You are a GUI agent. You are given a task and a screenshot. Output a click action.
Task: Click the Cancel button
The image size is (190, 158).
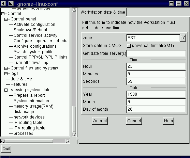tap(134, 121)
